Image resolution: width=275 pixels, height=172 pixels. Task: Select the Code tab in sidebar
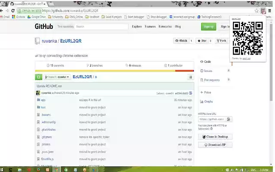[205, 61]
